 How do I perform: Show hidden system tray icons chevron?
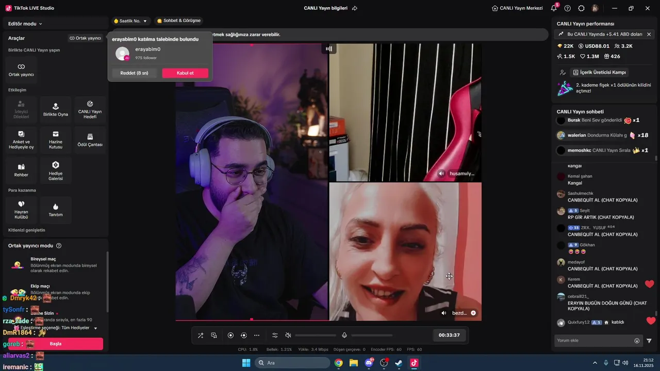point(595,363)
